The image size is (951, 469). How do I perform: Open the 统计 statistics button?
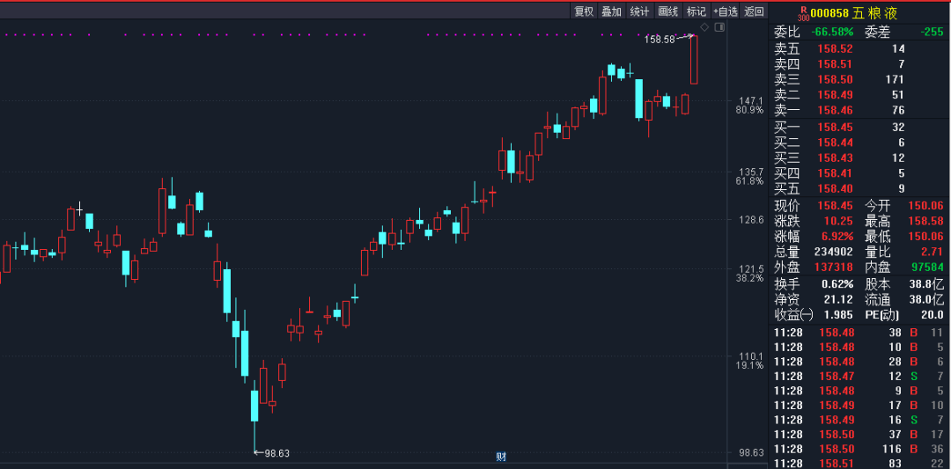pos(639,11)
